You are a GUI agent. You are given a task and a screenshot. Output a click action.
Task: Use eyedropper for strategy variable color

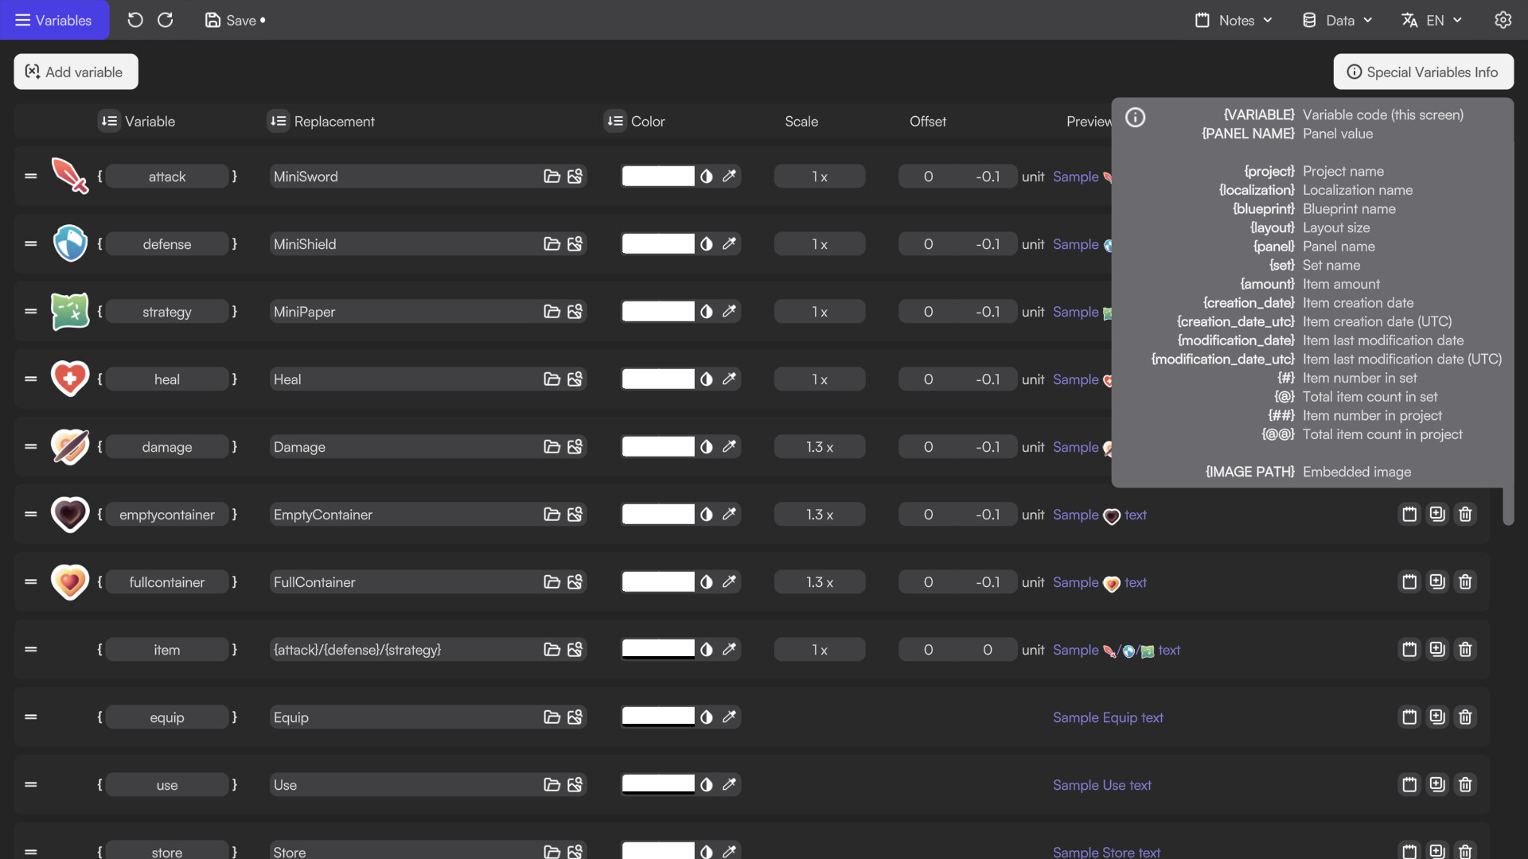729,311
